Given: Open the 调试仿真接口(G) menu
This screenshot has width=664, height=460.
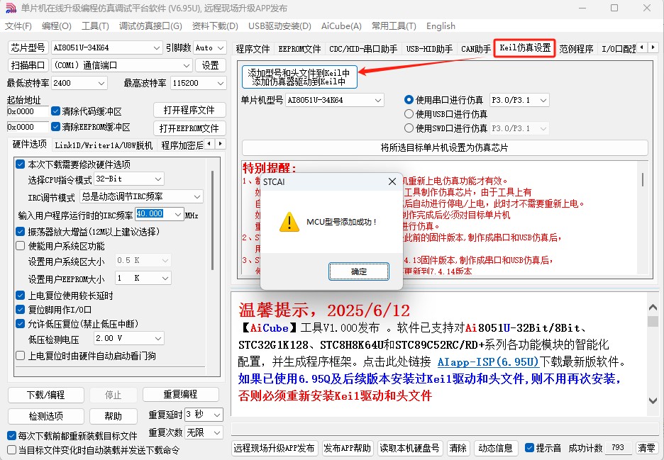Looking at the screenshot, I should (150, 26).
